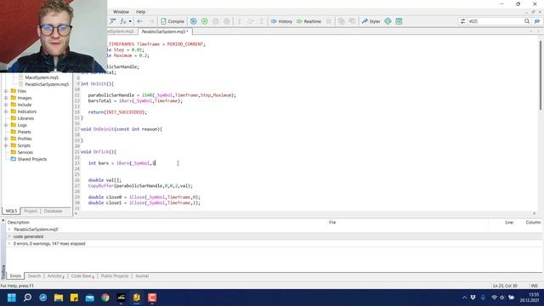Switch to Project navigator tab
Viewport: 544px width, 306px height.
click(31, 211)
